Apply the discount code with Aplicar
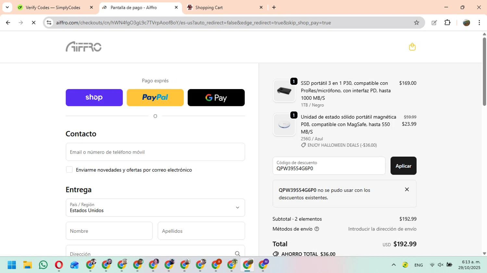The image size is (487, 273). [x=403, y=166]
